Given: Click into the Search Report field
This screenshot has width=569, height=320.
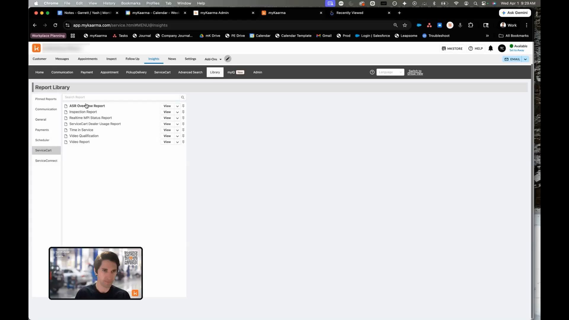Looking at the screenshot, I should coord(121,97).
